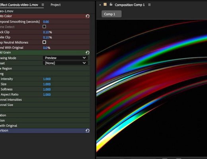This screenshot has width=207, height=159.
Task: Open the Composition panel hamburger menu
Action: coord(149,5)
